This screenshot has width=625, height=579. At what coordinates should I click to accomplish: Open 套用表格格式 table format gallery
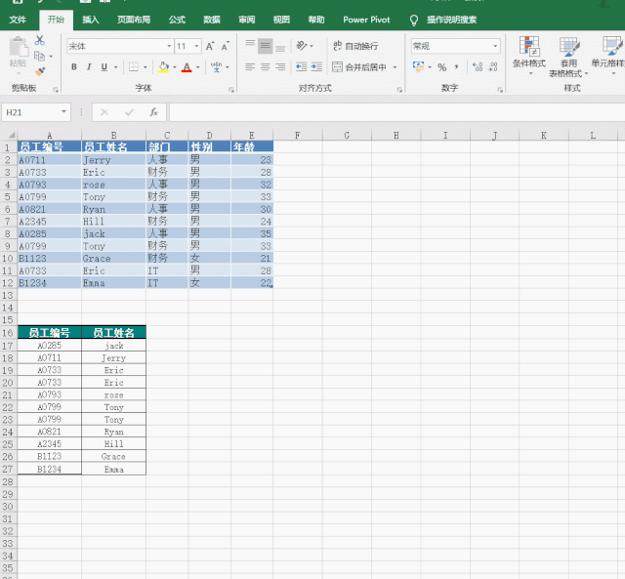568,57
